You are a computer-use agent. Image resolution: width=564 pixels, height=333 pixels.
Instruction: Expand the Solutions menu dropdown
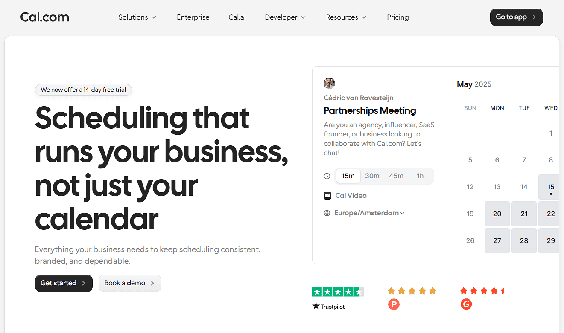coord(137,17)
